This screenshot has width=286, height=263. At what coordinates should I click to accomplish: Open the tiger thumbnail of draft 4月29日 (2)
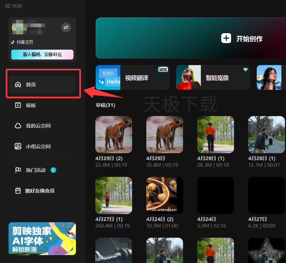[x=114, y=134]
